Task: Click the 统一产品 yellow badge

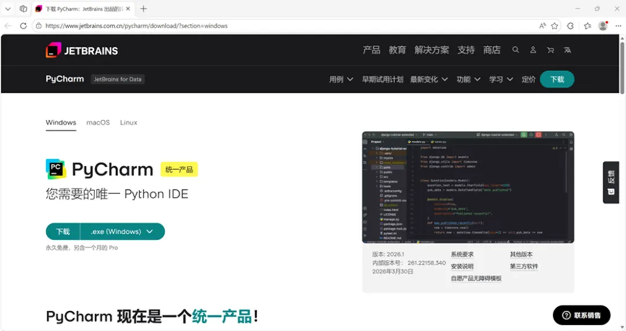Action: (x=179, y=170)
